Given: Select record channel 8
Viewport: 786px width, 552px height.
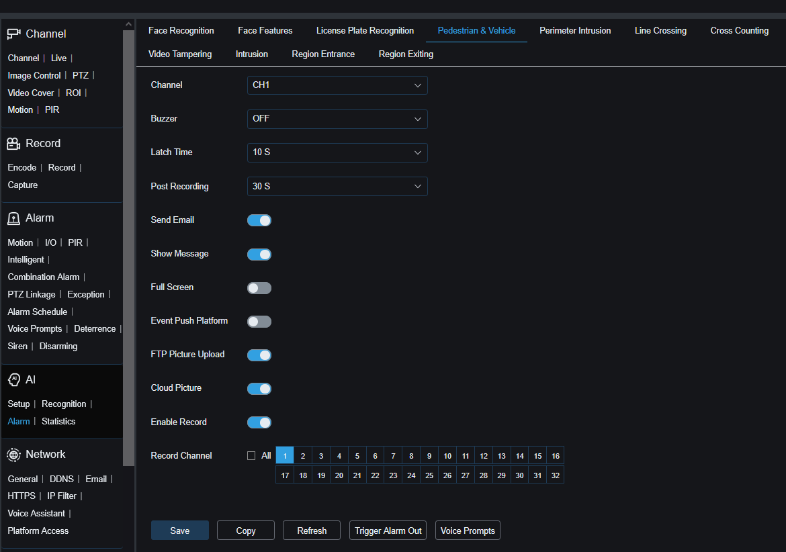Looking at the screenshot, I should pyautogui.click(x=411, y=456).
